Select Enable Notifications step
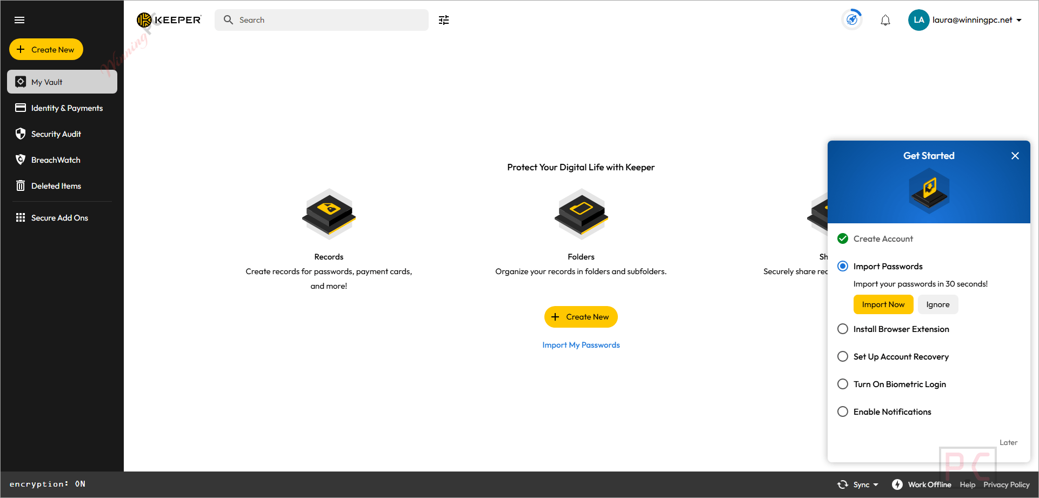Image resolution: width=1039 pixels, height=498 pixels. (x=843, y=411)
